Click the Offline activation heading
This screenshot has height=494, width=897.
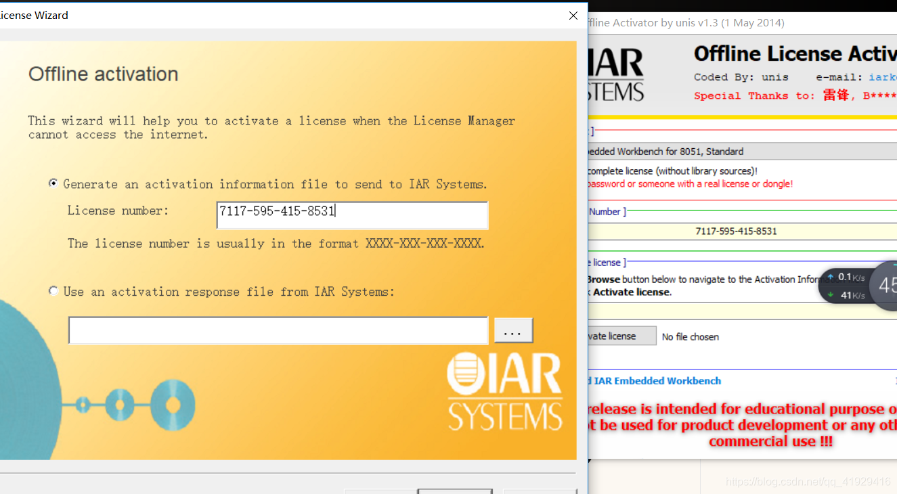104,74
